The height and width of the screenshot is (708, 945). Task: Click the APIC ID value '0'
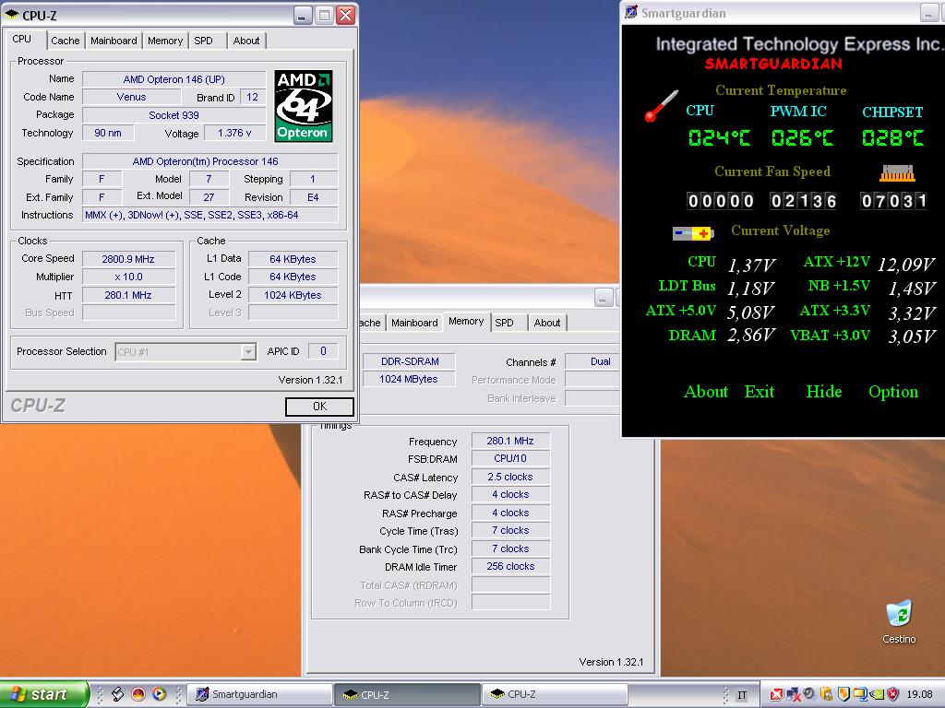click(323, 351)
